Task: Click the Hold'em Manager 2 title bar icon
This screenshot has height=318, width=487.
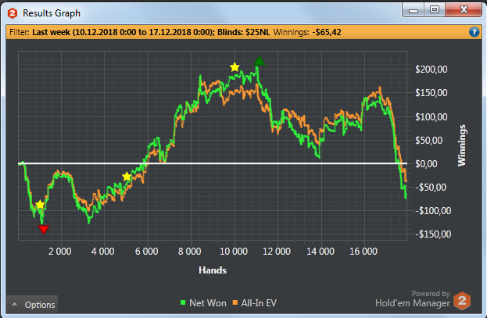Action: point(13,13)
